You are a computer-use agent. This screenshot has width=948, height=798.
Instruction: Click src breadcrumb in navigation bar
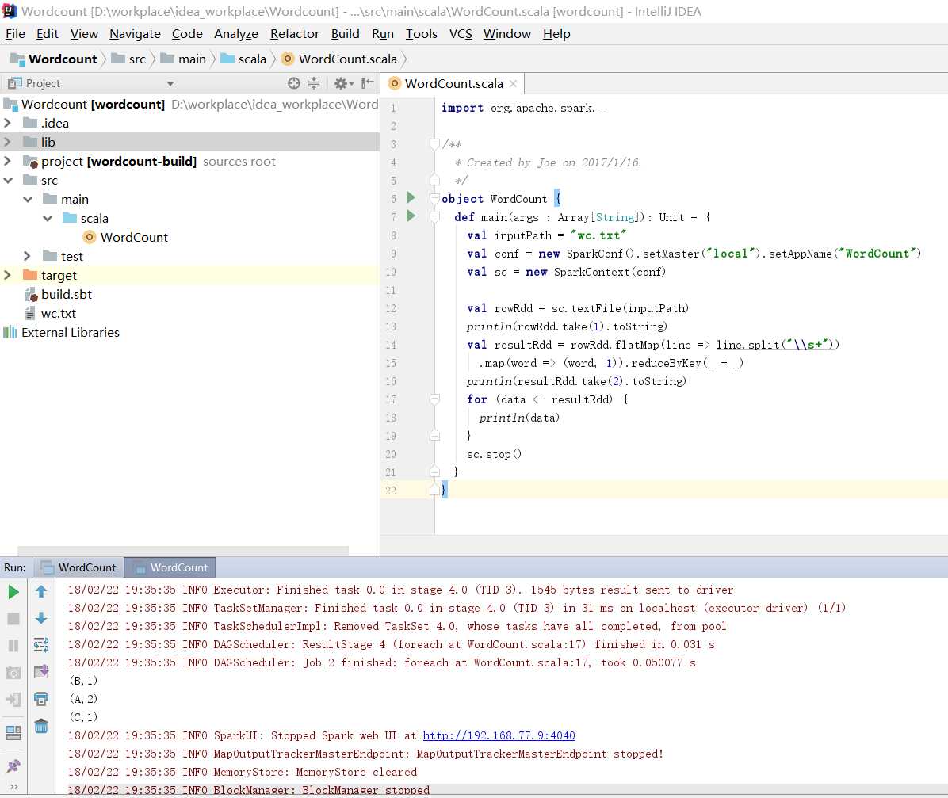(x=128, y=59)
